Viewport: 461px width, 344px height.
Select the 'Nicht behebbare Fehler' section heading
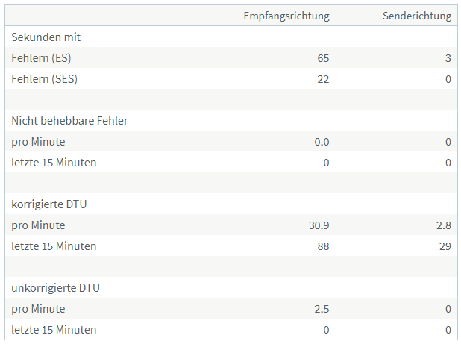coord(69,120)
